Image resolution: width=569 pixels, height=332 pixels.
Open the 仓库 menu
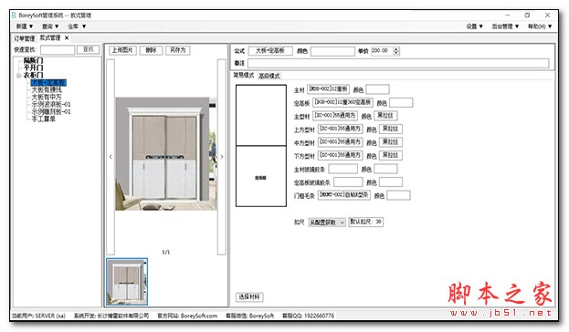(x=77, y=26)
